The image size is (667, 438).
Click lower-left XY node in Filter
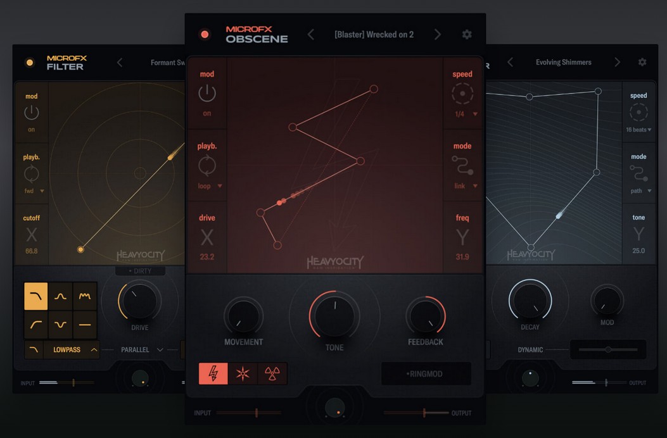80,249
